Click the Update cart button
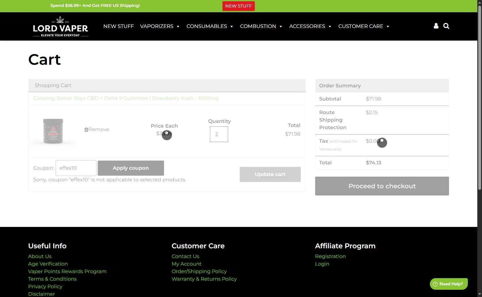This screenshot has width=482, height=297. pyautogui.click(x=270, y=174)
